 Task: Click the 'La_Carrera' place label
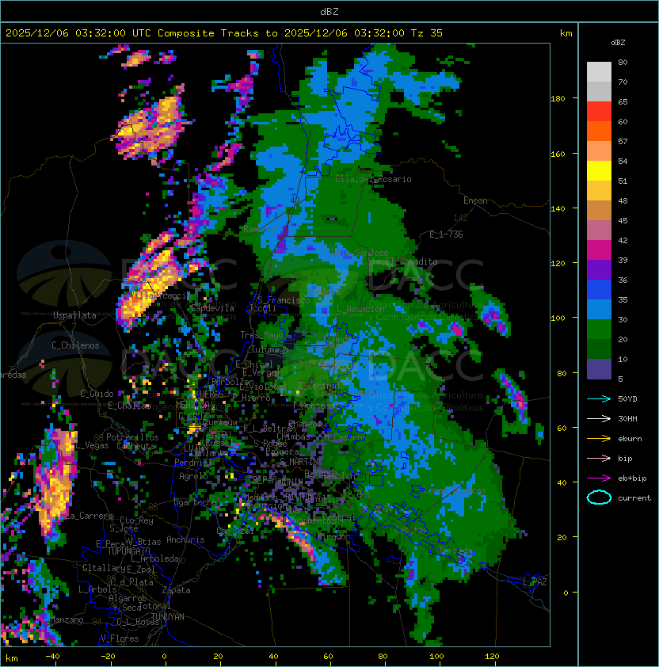90,516
